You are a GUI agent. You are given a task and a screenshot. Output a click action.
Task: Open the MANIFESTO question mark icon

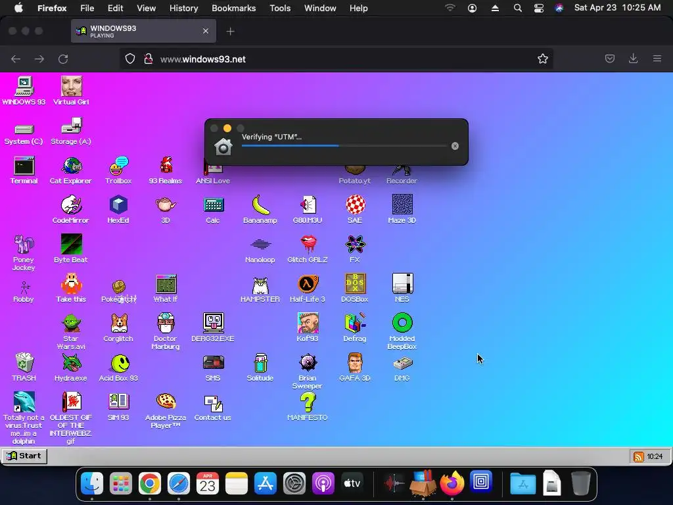point(308,402)
